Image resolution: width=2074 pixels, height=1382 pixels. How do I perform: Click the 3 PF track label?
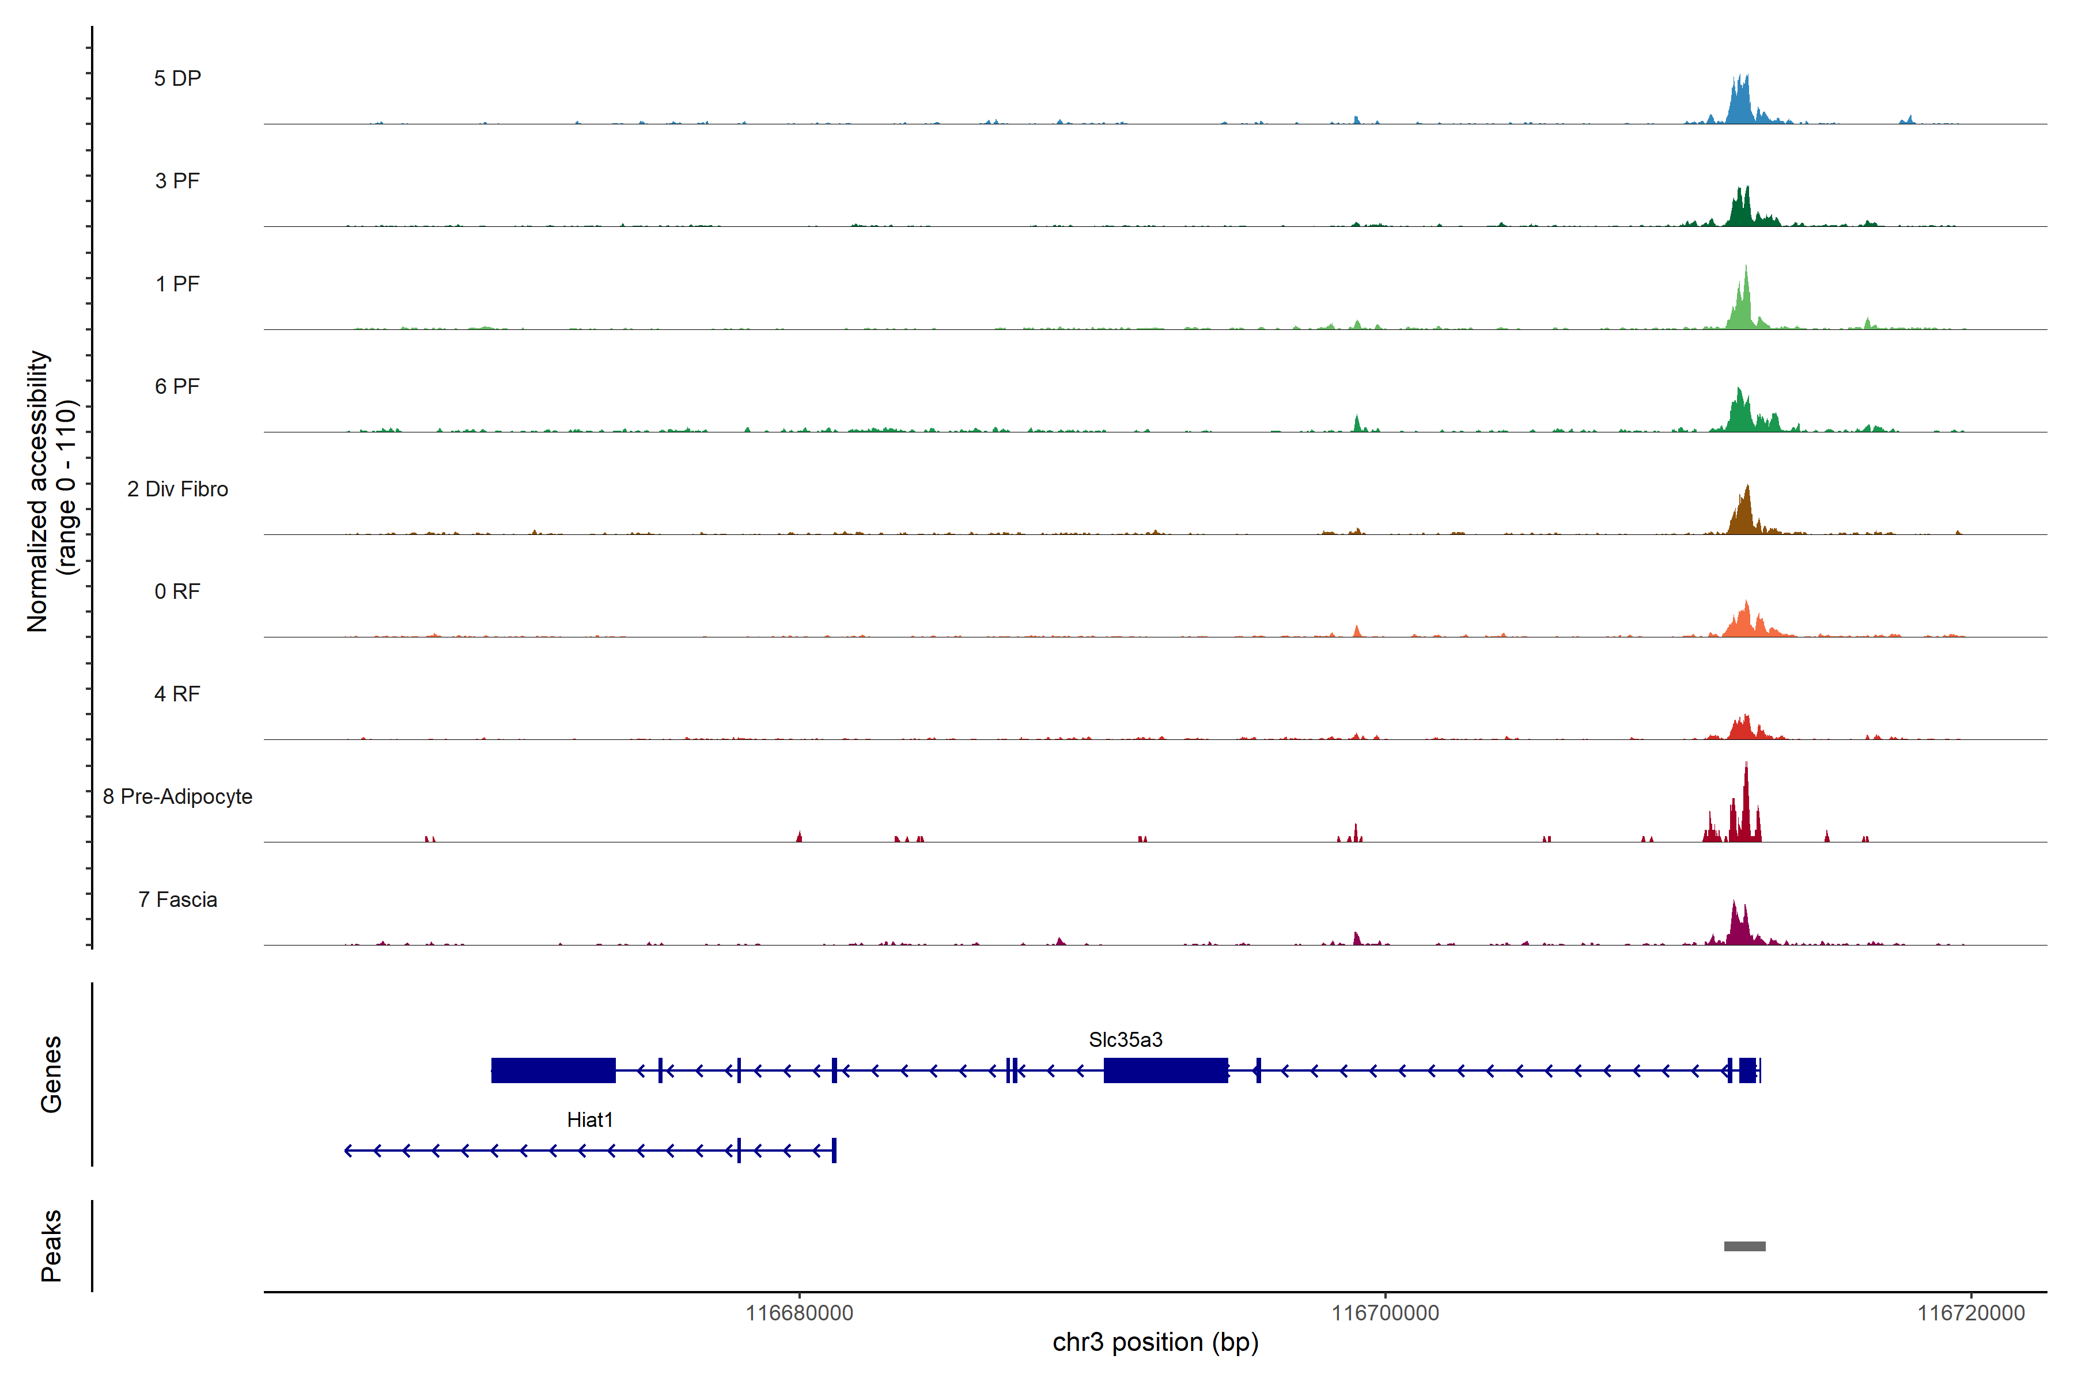pyautogui.click(x=177, y=181)
